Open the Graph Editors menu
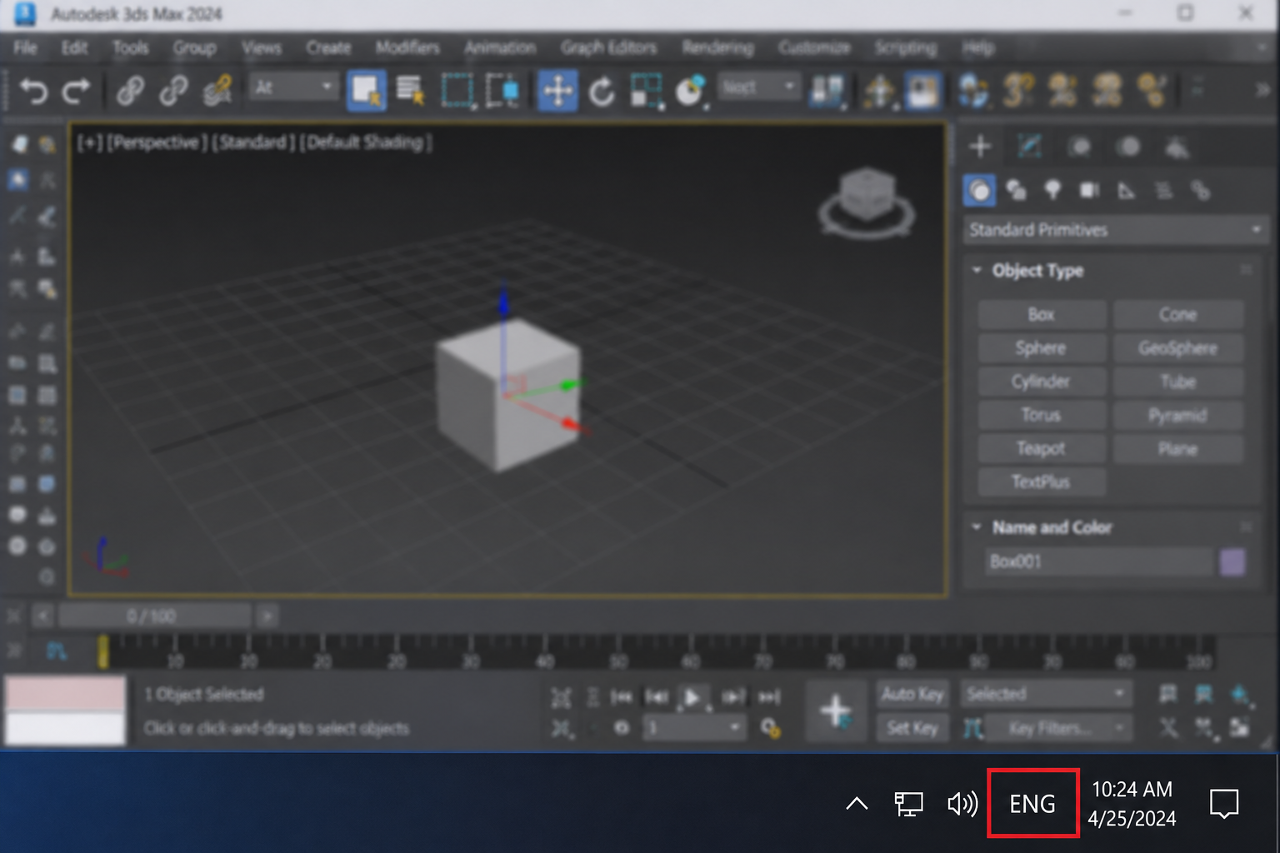Screen dimensions: 1280x853 [608, 47]
